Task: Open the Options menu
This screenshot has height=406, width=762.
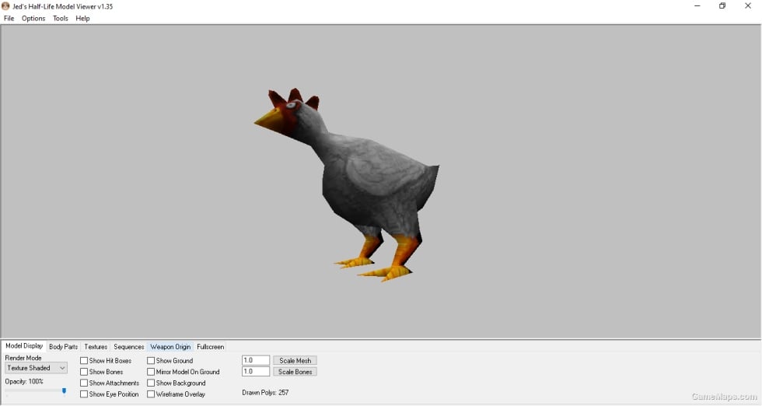Action: click(x=33, y=19)
